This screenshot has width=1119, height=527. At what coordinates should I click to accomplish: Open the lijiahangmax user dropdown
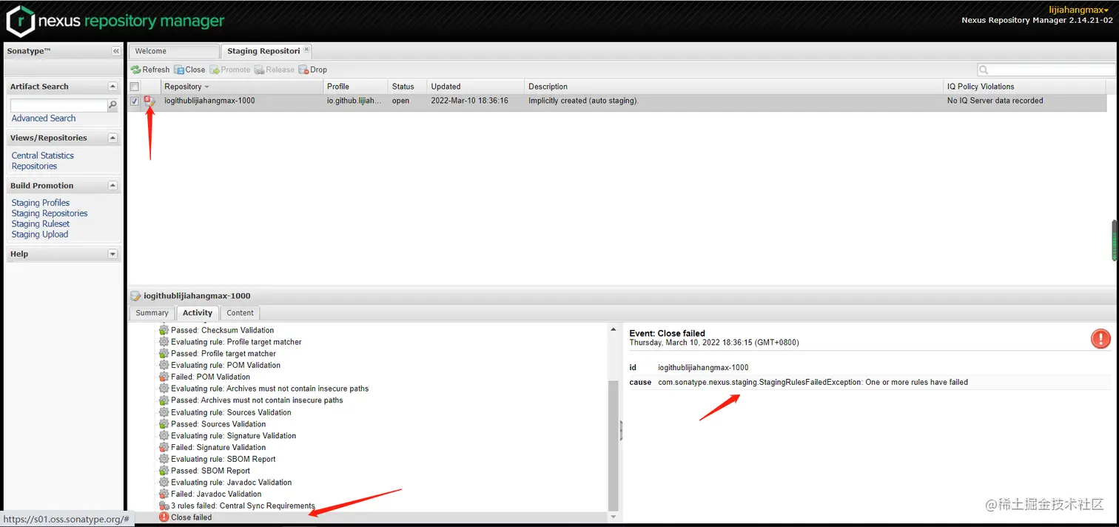[1079, 10]
